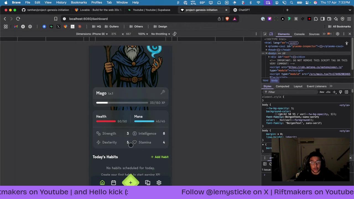Click the share icon in address bar
This screenshot has width=354, height=199.
(219, 19)
